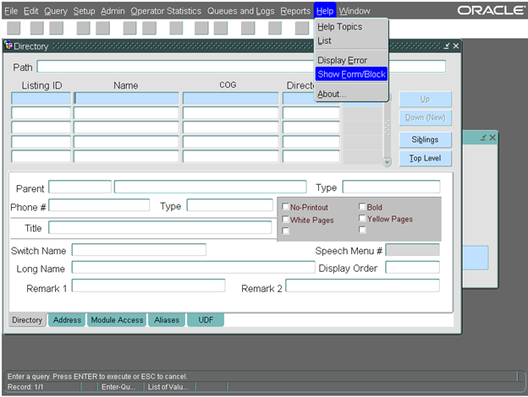Focus the Path field

241,67
